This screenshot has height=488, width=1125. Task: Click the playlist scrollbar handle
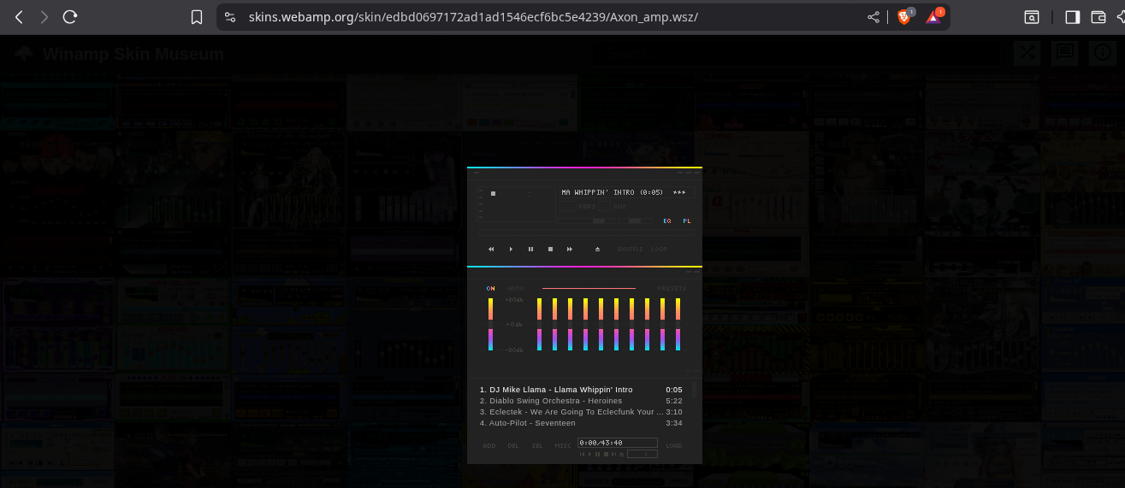point(695,391)
